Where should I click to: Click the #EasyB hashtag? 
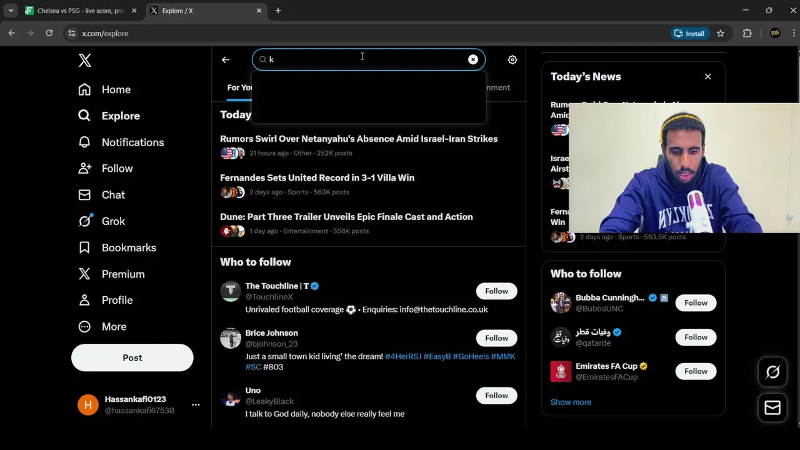[x=437, y=356]
